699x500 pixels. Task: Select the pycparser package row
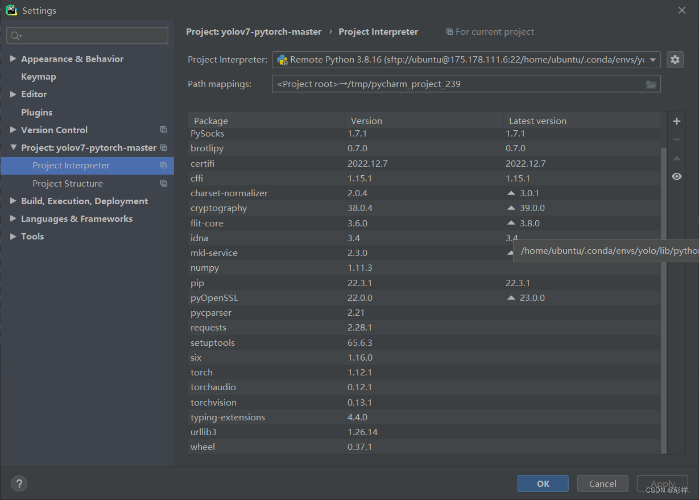[x=424, y=312]
